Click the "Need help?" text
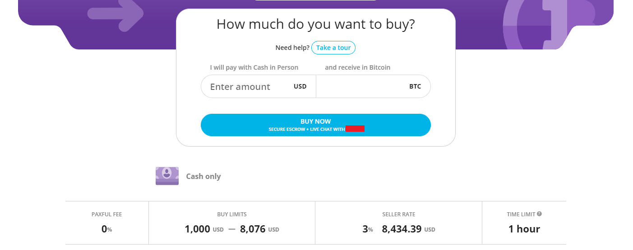Image resolution: width=633 pixels, height=250 pixels. click(x=292, y=48)
